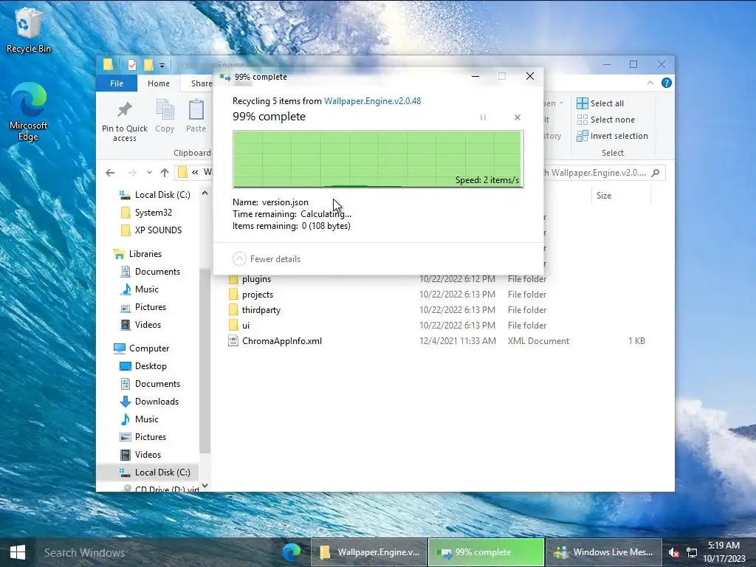Click the search magnifier icon in Explorer
This screenshot has width=756, height=567.
coord(656,173)
